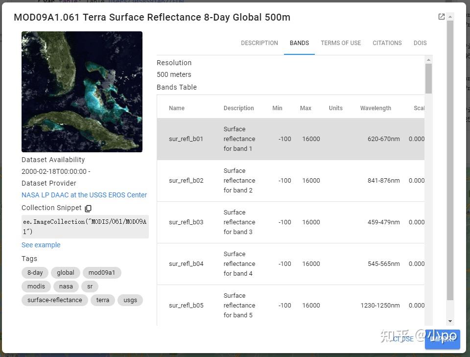
Task: Click the See example link
Action: click(x=41, y=245)
